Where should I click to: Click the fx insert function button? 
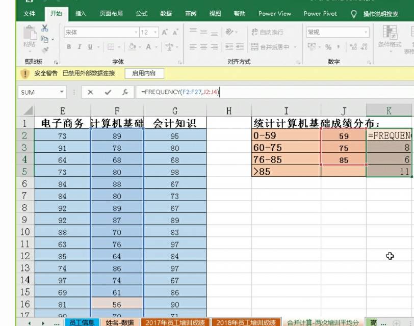pyautogui.click(x=125, y=92)
